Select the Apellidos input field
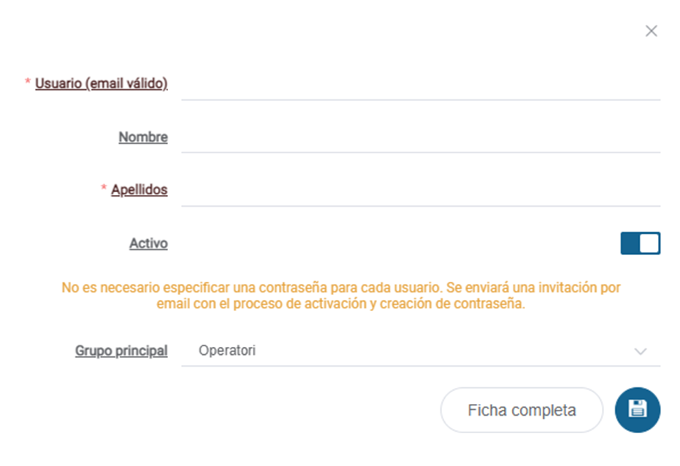The width and height of the screenshot is (680, 466). point(421,191)
